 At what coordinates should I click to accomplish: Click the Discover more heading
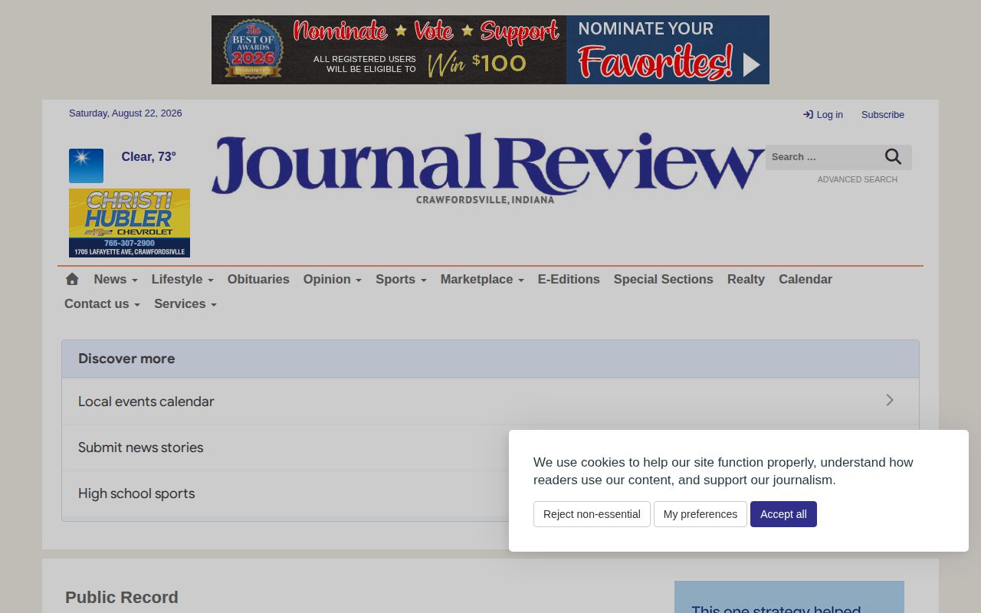(x=126, y=359)
